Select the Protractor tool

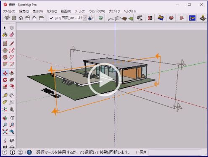pos(5,102)
